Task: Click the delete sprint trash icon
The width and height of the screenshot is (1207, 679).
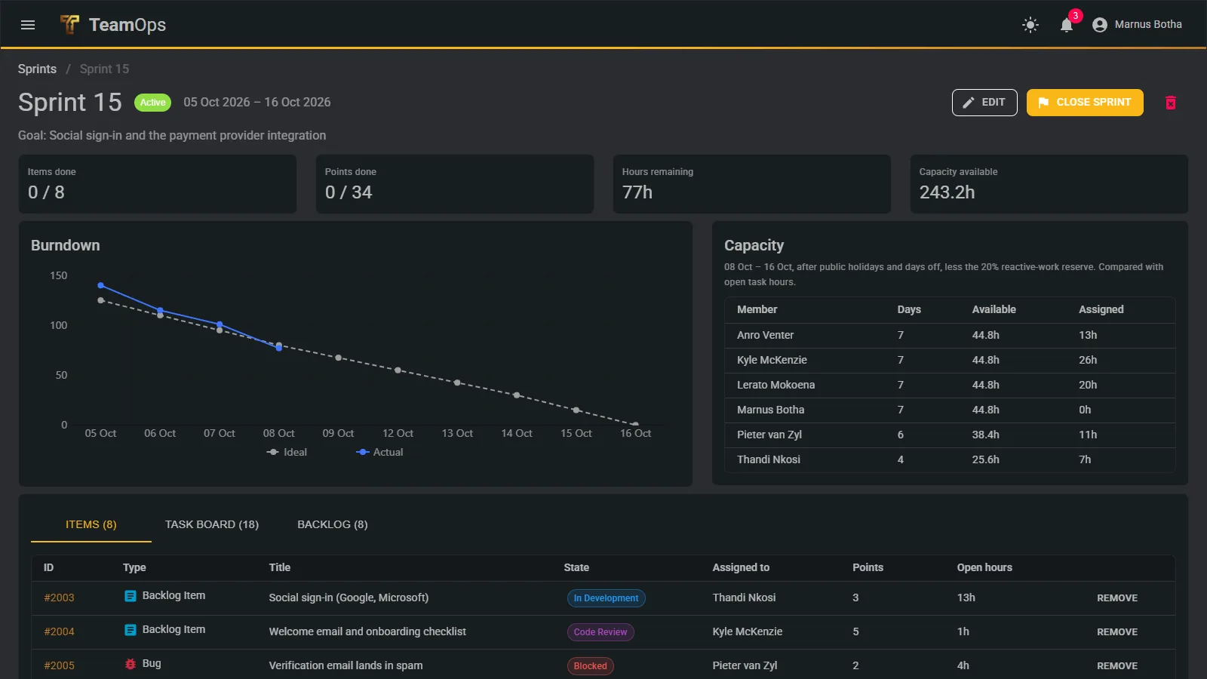Action: tap(1171, 103)
